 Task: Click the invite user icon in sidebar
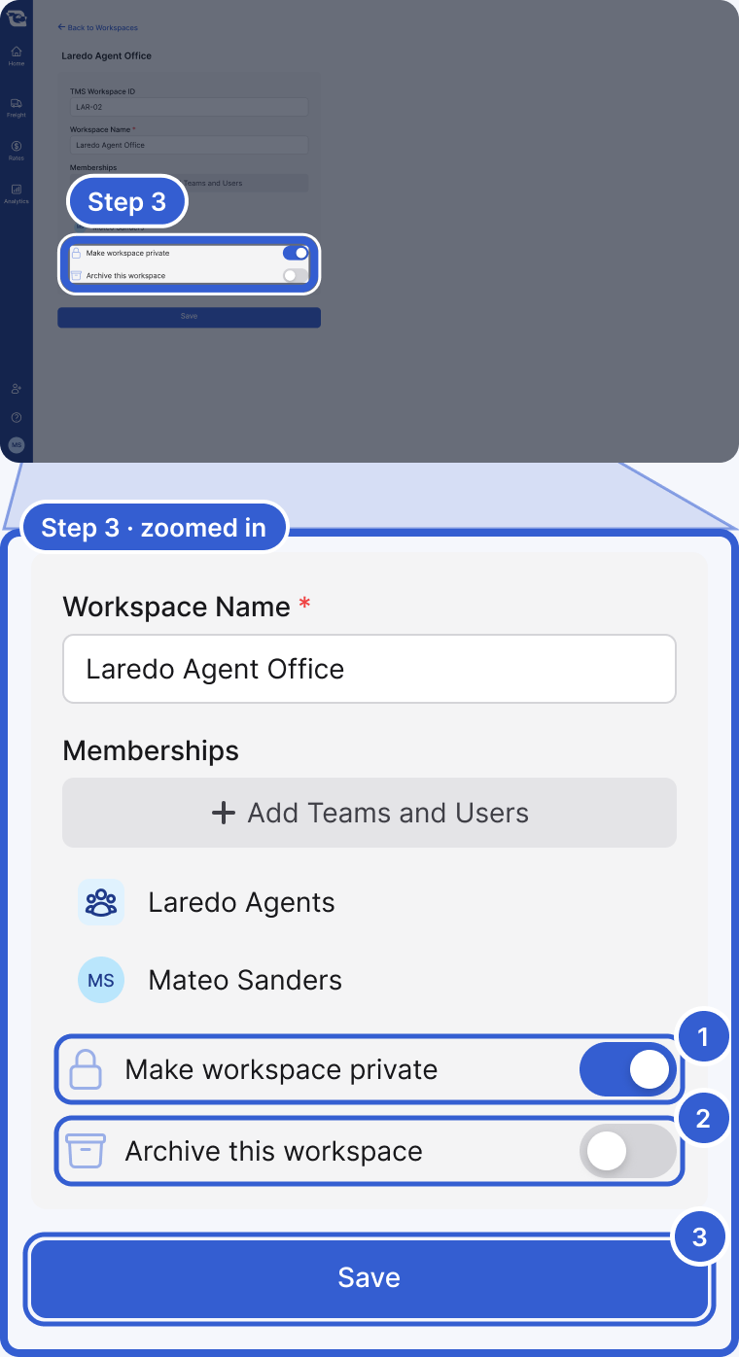pyautogui.click(x=16, y=389)
